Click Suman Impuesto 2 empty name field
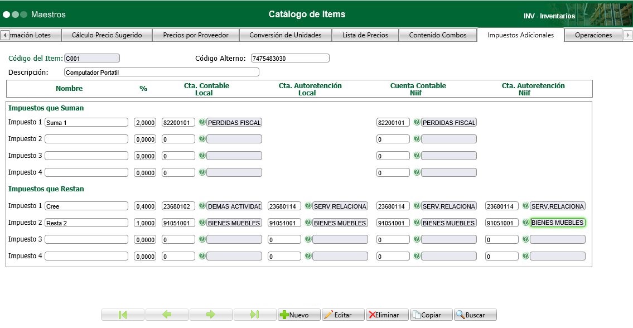633x328 pixels. (86, 139)
